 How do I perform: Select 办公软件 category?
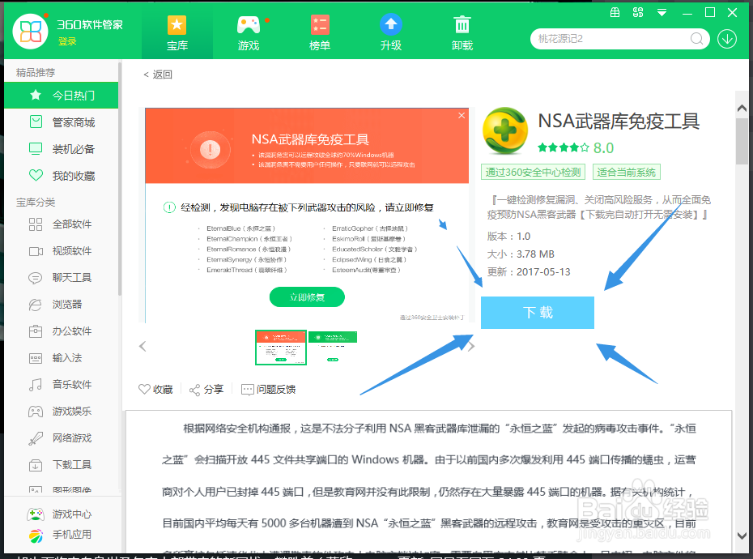point(61,331)
